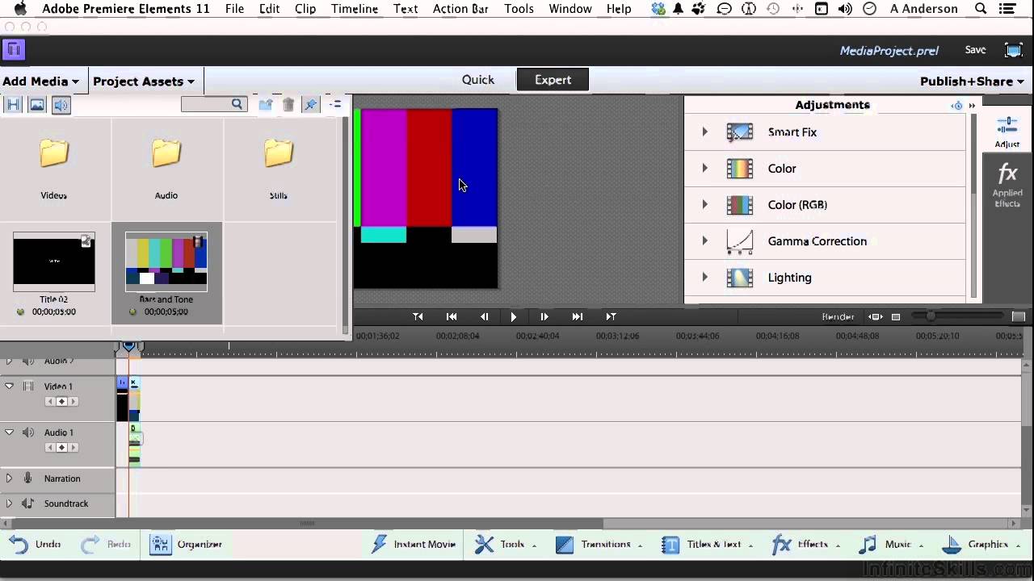Step forward one frame
The height and width of the screenshot is (581, 1034).
click(544, 316)
